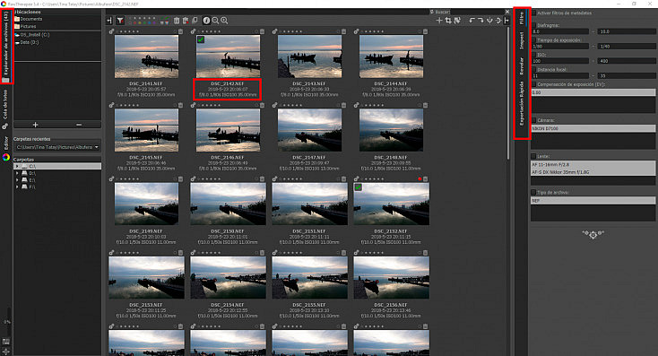
Task: Switch to the Revelar side tab
Action: (x=521, y=66)
